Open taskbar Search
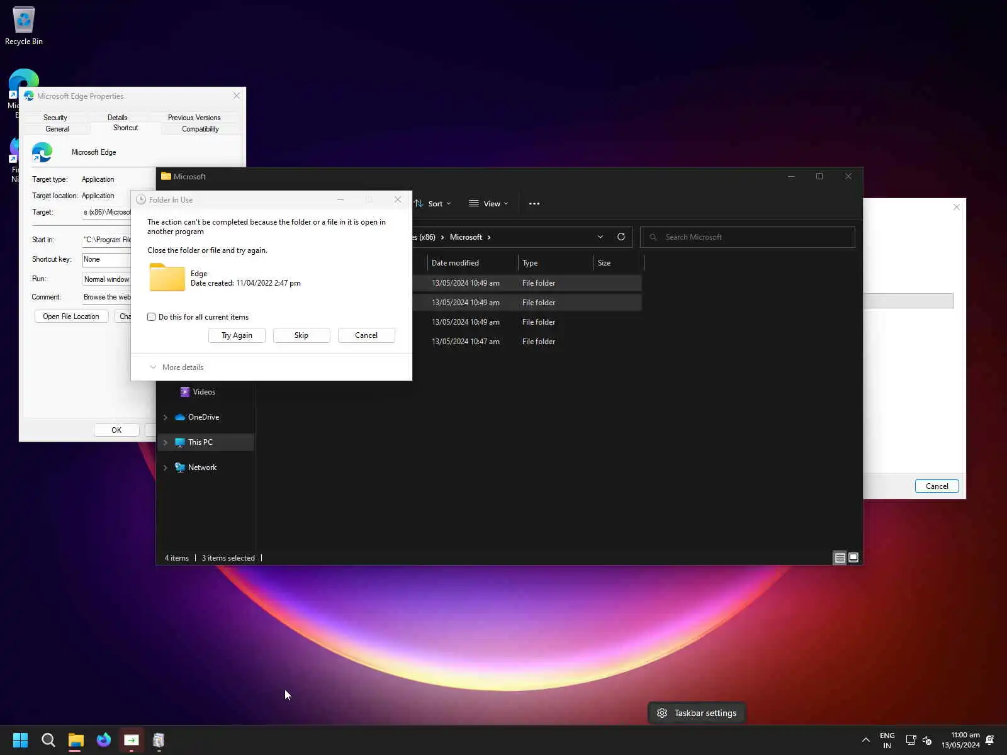This screenshot has height=755, width=1007. tap(48, 740)
